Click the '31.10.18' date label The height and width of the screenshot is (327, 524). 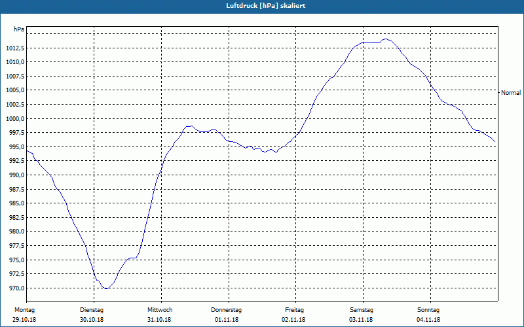159,320
